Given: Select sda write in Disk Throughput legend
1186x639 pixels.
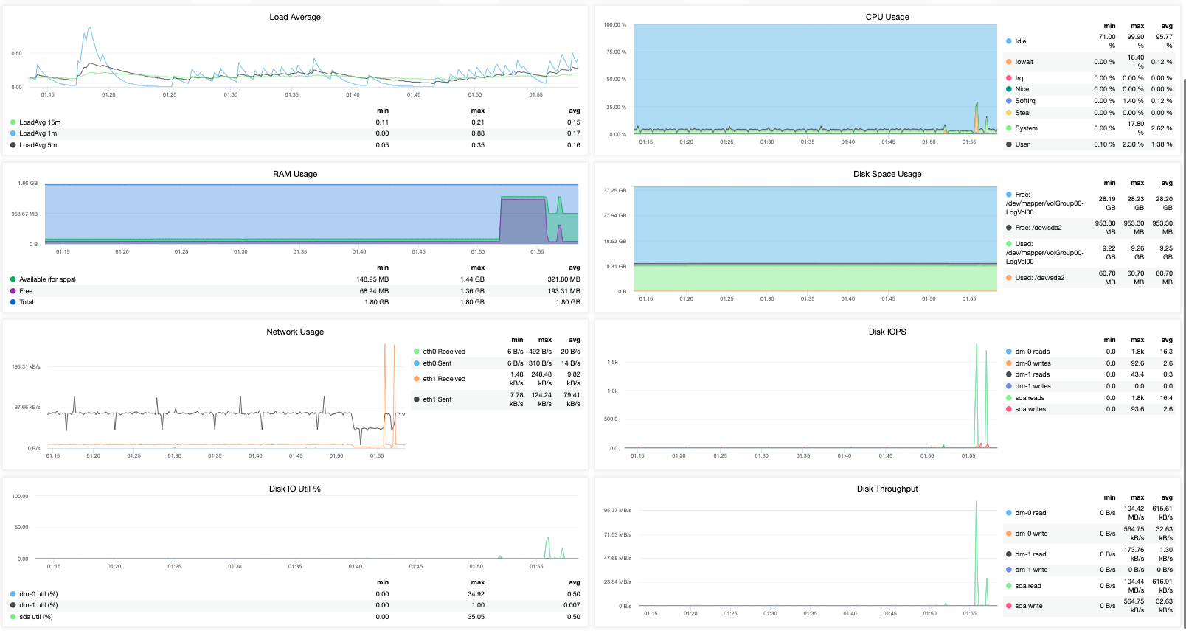Looking at the screenshot, I should coord(1029,606).
